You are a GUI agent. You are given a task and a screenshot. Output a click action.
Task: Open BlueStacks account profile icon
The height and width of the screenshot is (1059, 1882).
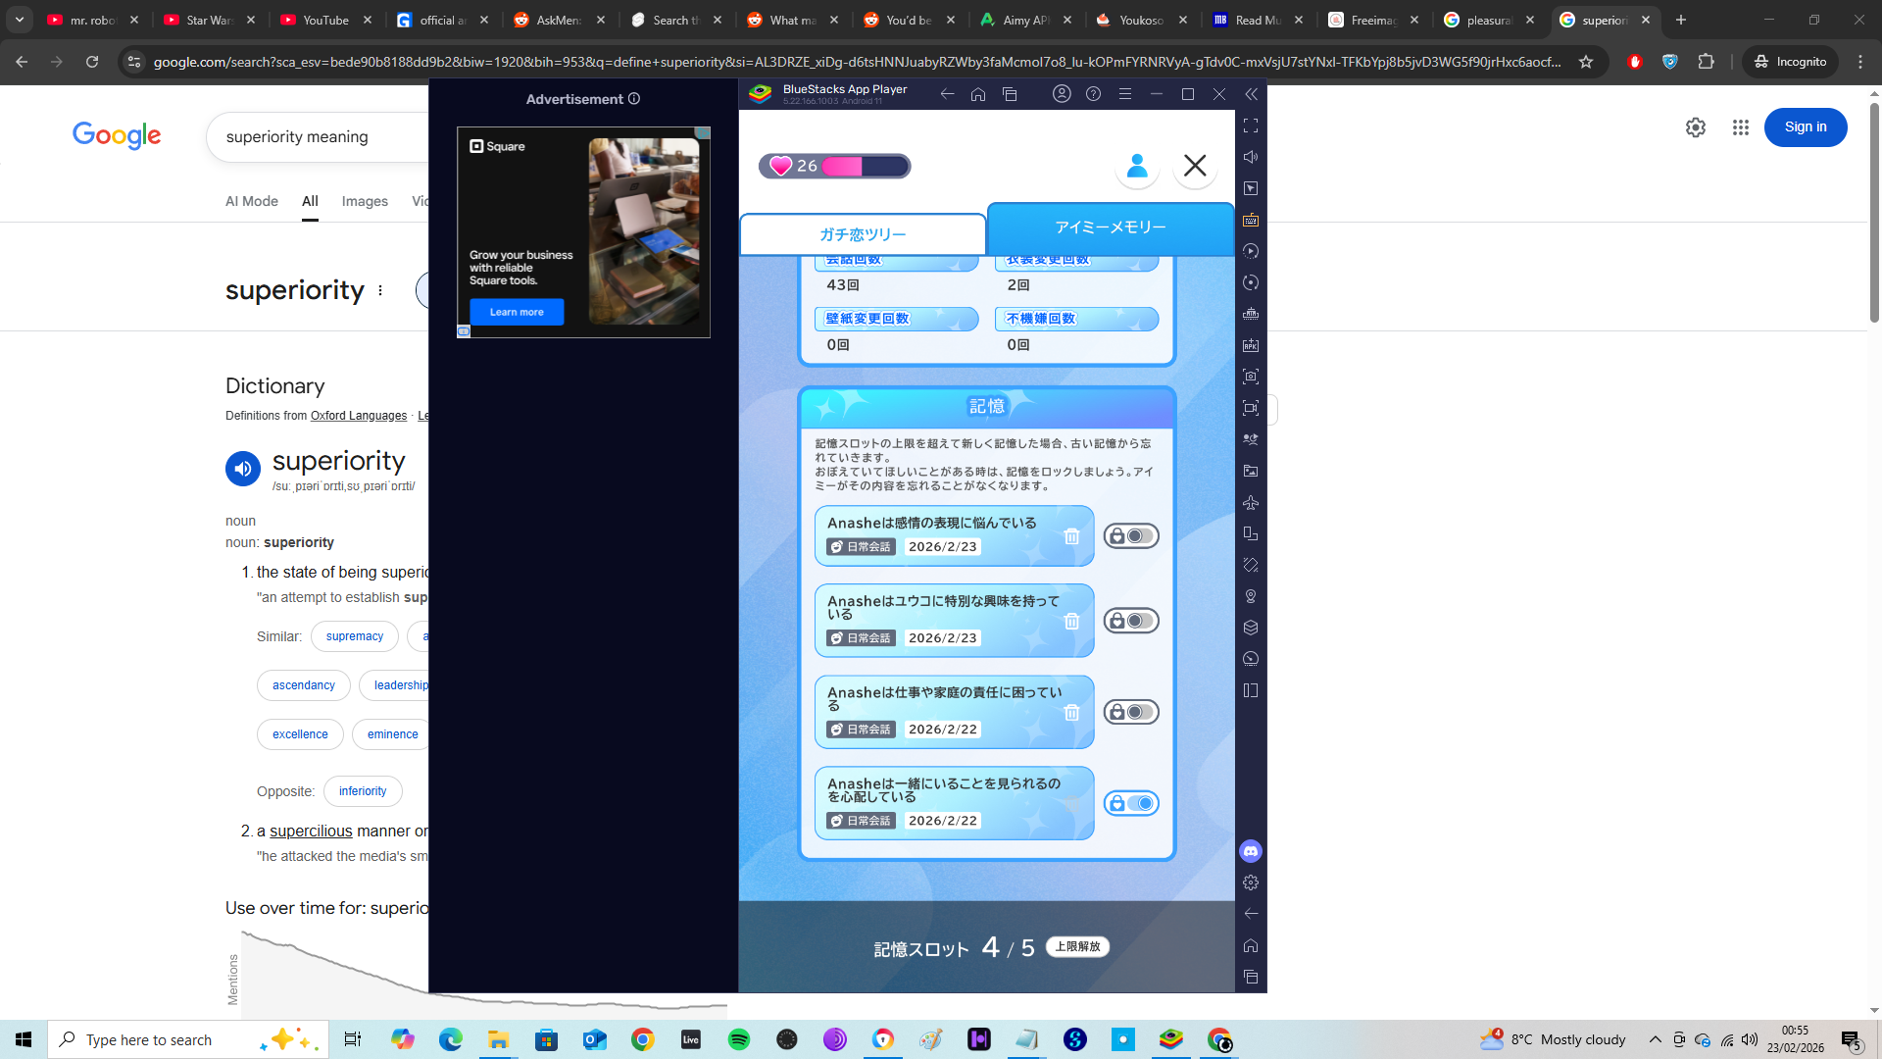pos(1062,94)
